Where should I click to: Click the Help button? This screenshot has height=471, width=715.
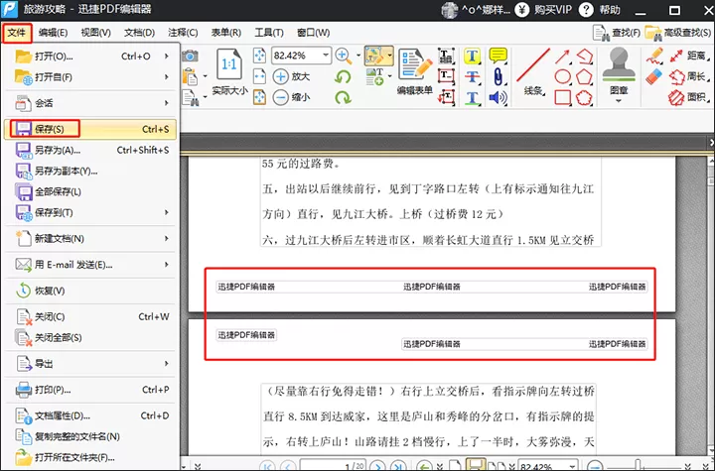pos(600,10)
